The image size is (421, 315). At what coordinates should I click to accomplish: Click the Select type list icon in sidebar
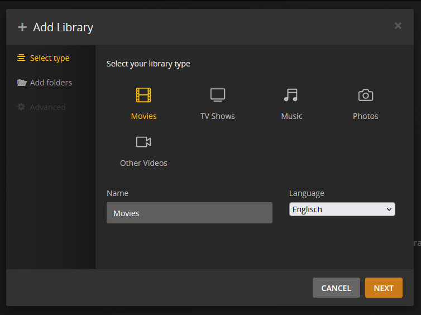[x=21, y=58]
